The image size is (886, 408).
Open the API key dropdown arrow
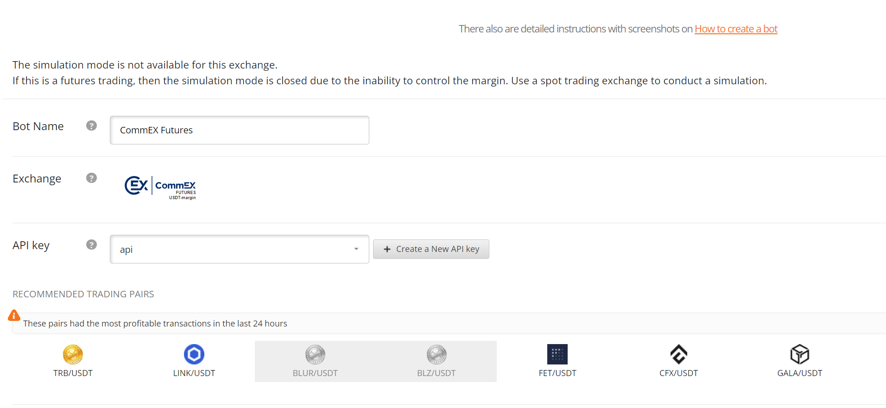pos(356,249)
